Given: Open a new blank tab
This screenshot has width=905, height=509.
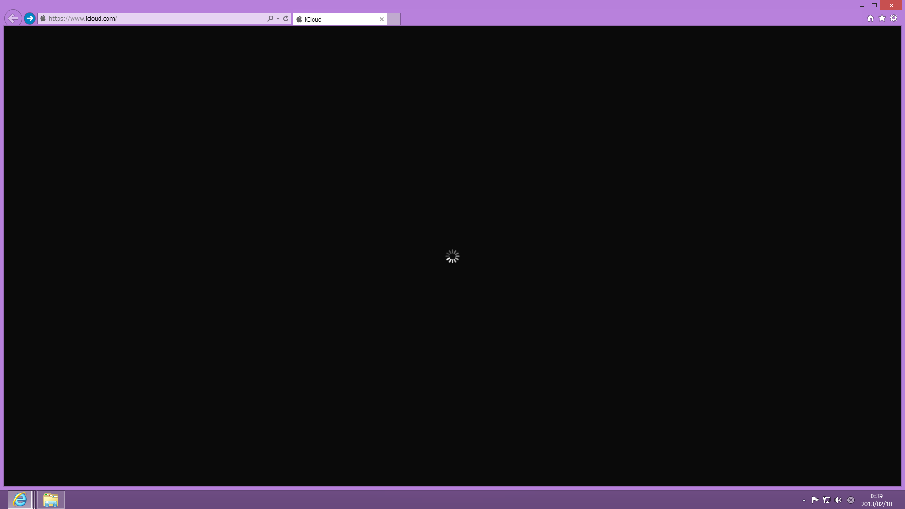Looking at the screenshot, I should pos(394,19).
